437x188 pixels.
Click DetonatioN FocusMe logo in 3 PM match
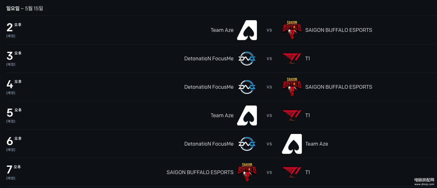pyautogui.click(x=247, y=59)
